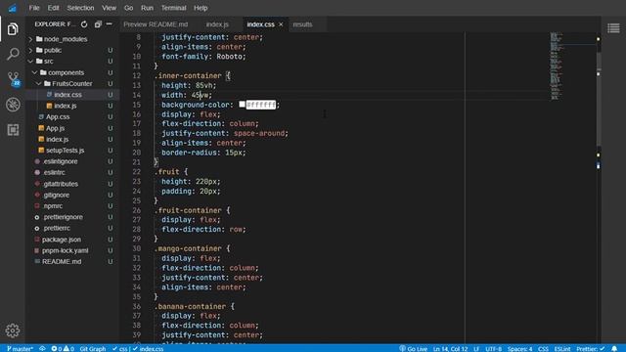Change the LF end of line setting

click(x=476, y=348)
